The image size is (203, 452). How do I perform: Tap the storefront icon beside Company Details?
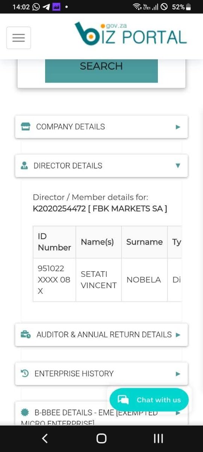26,127
